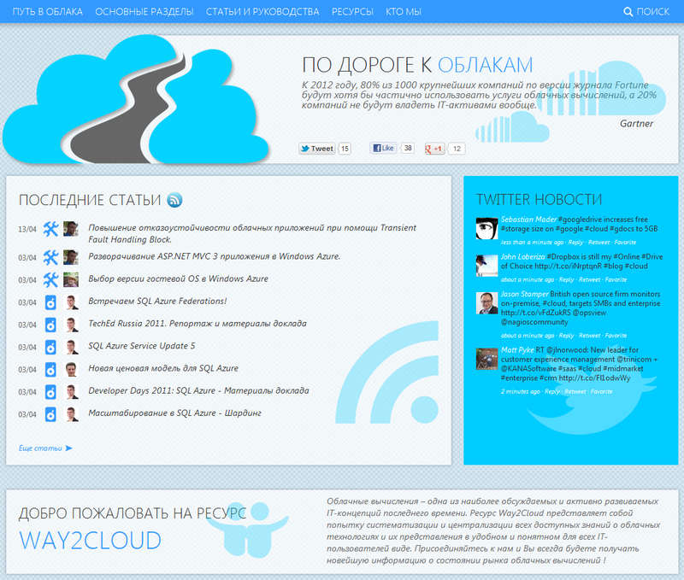Open Sebastian Mader's Twitter profile link
Screen dimensions: 684x580
(528, 220)
